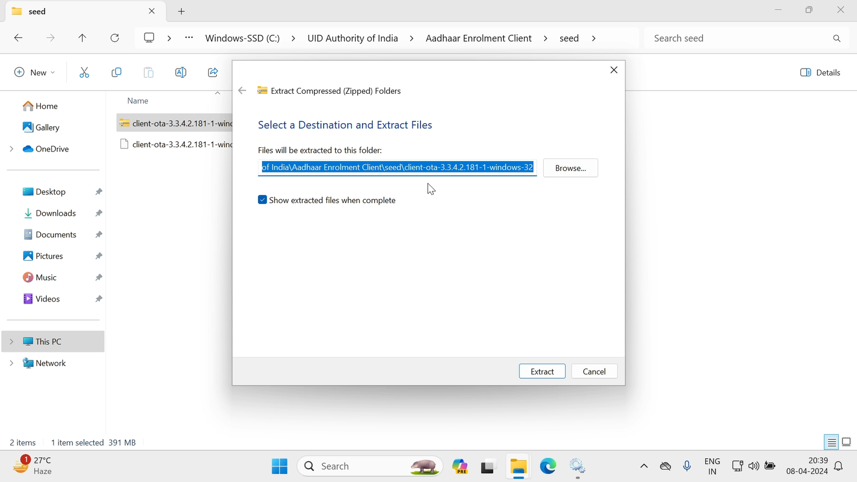The image size is (857, 482).
Task: Click the taskbar Search box
Action: [x=370, y=466]
